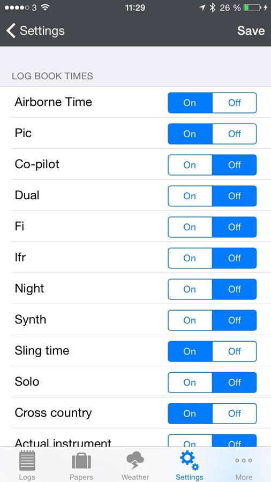Enable Night time logging
This screenshot has height=482, width=271.
pyautogui.click(x=190, y=289)
